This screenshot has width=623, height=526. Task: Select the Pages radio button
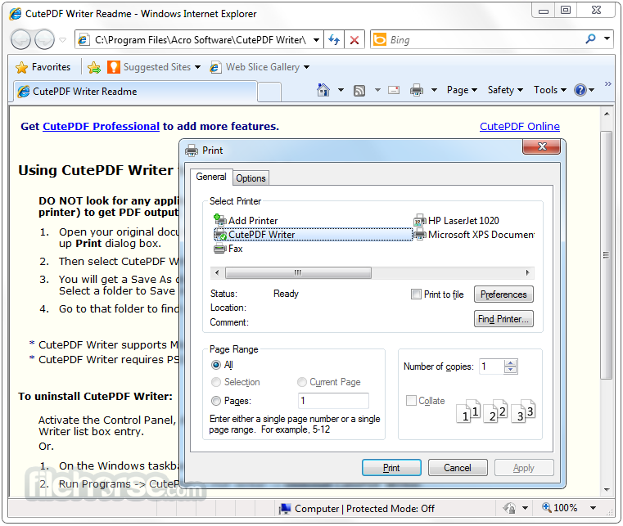pos(216,401)
